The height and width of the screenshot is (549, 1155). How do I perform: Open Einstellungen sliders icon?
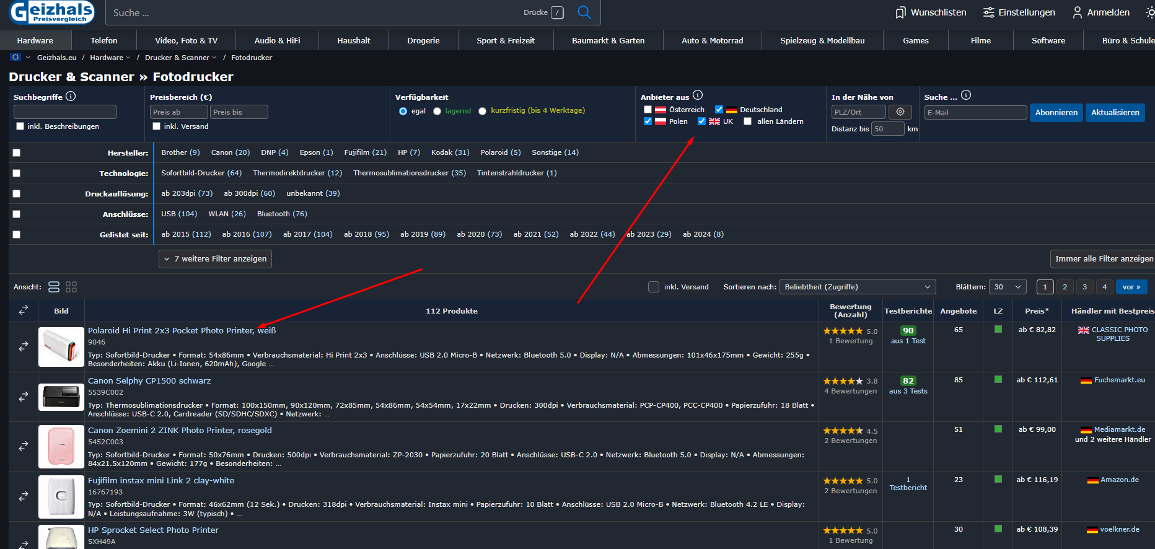pyautogui.click(x=988, y=12)
